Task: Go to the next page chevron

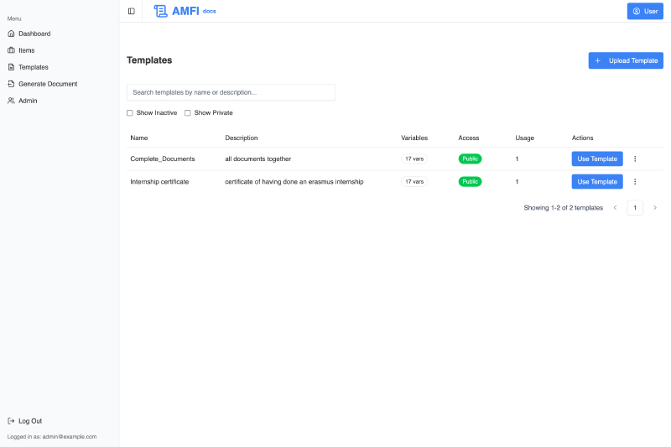Action: tap(655, 208)
